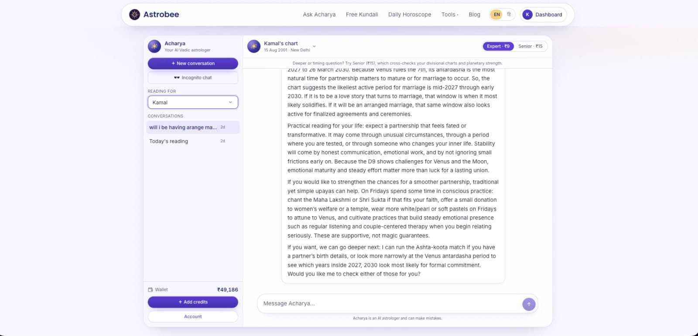Go to Free Kundali page
698x336 pixels.
click(x=362, y=14)
